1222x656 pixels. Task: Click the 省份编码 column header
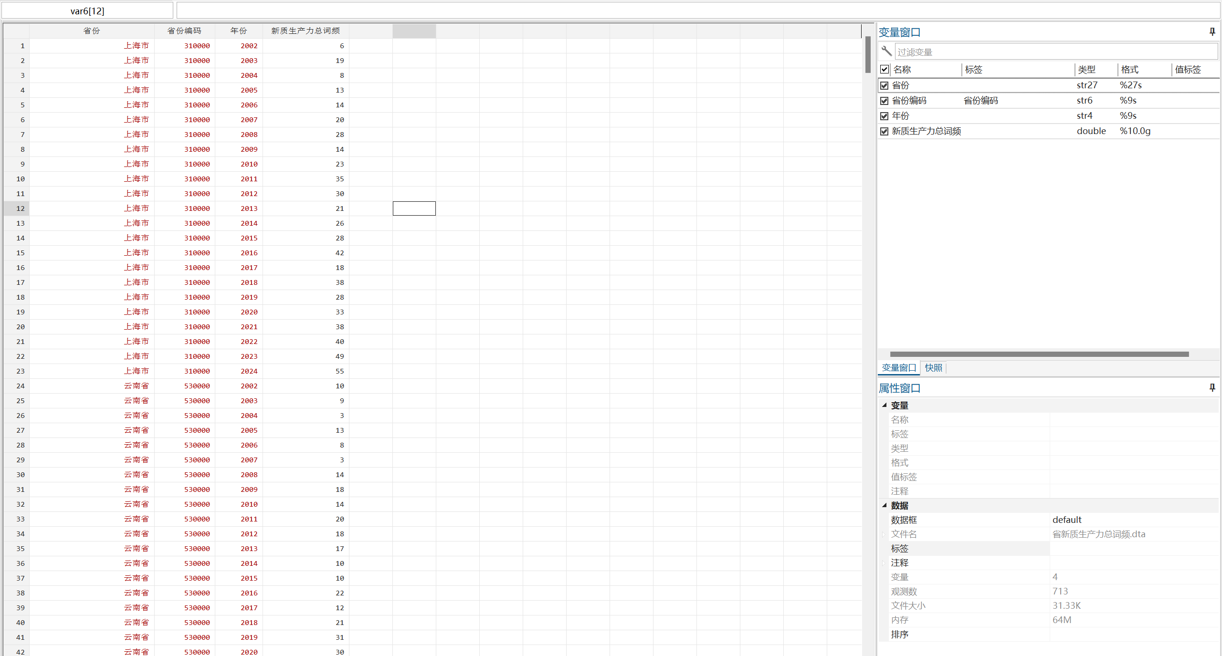pyautogui.click(x=184, y=31)
